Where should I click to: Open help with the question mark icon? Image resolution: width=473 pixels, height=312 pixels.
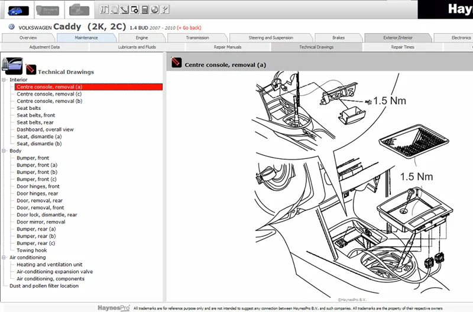pos(165,9)
